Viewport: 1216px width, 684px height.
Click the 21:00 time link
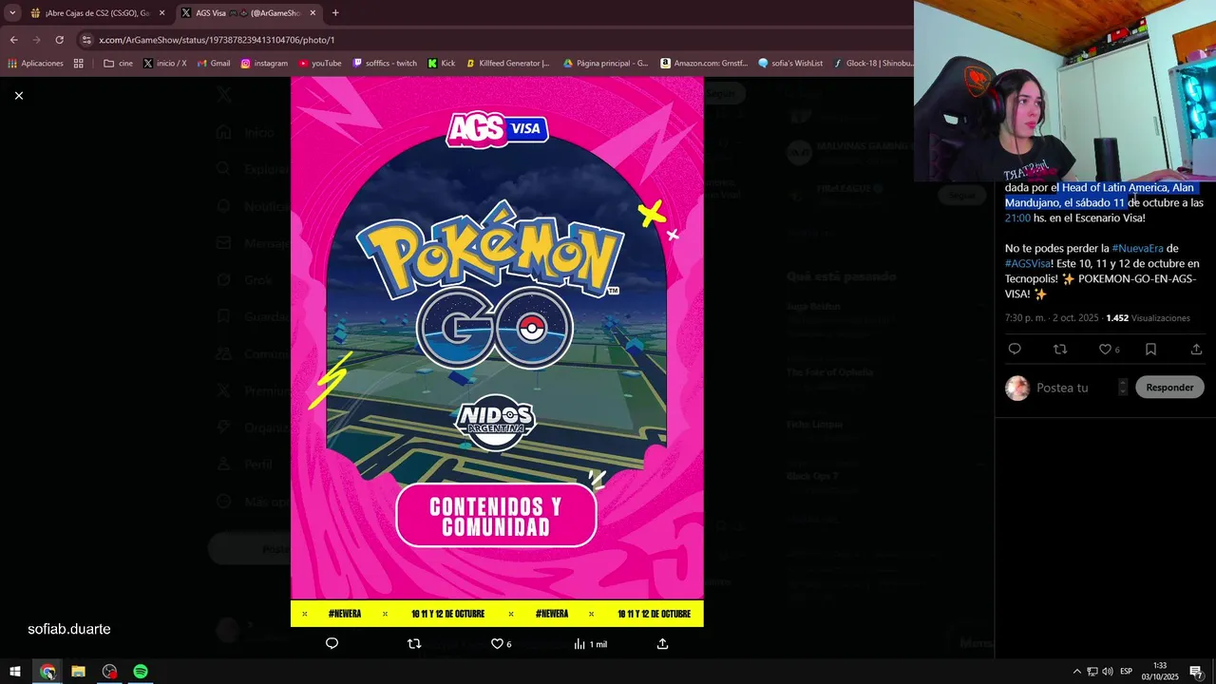click(1017, 218)
